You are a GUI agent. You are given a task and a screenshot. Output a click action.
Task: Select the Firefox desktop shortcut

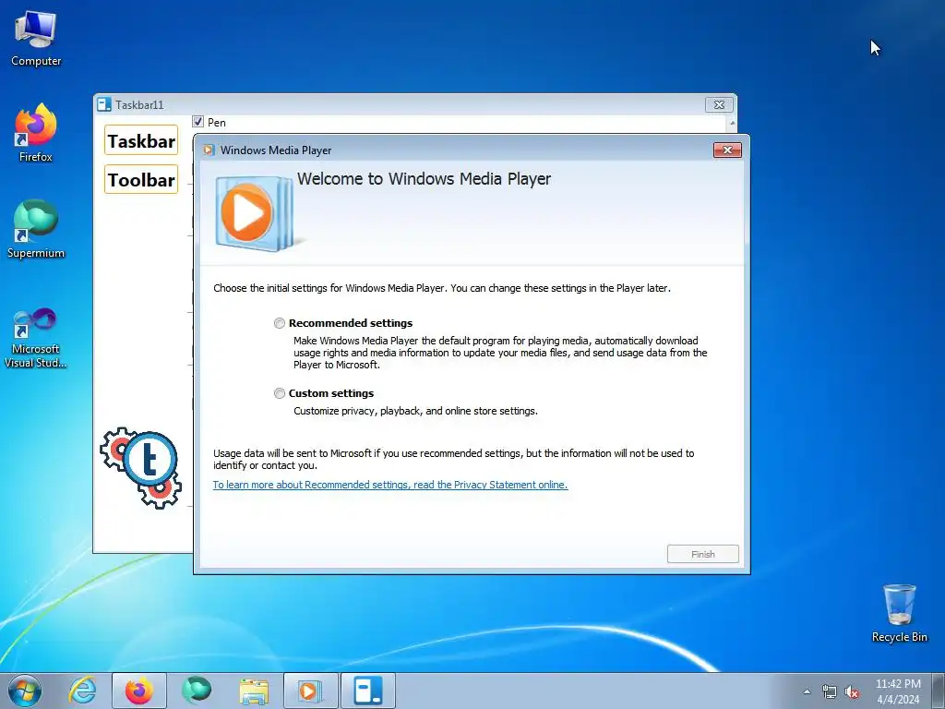coord(36,133)
